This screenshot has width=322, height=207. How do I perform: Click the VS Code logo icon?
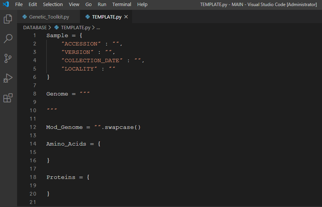point(6,4)
